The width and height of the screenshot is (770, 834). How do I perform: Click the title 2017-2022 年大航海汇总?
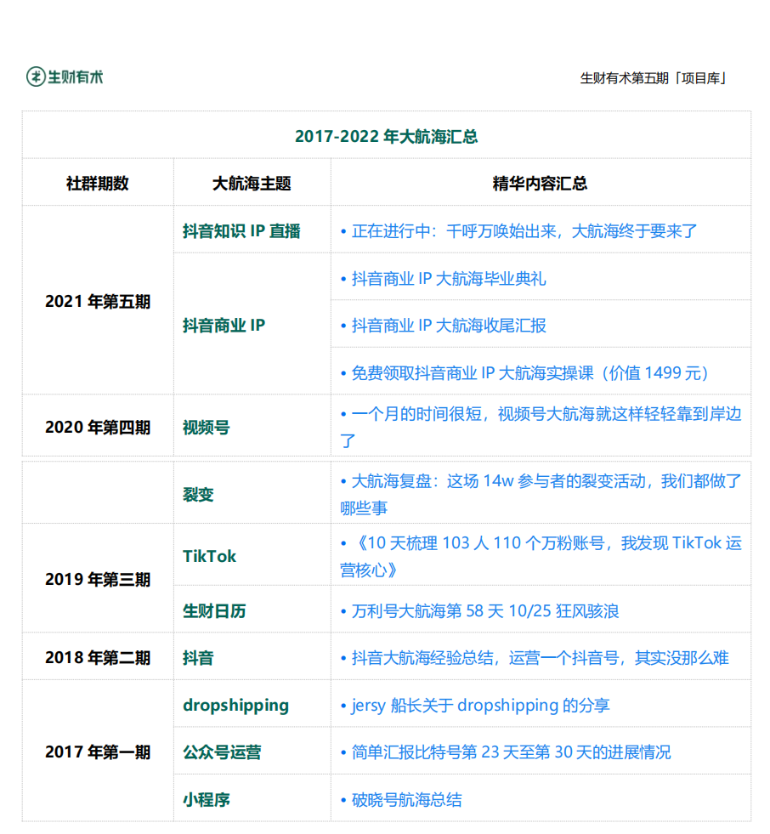tap(386, 137)
